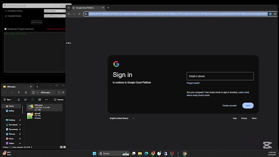Click the Start Process button
This screenshot has height=157, width=279.
(37, 23)
